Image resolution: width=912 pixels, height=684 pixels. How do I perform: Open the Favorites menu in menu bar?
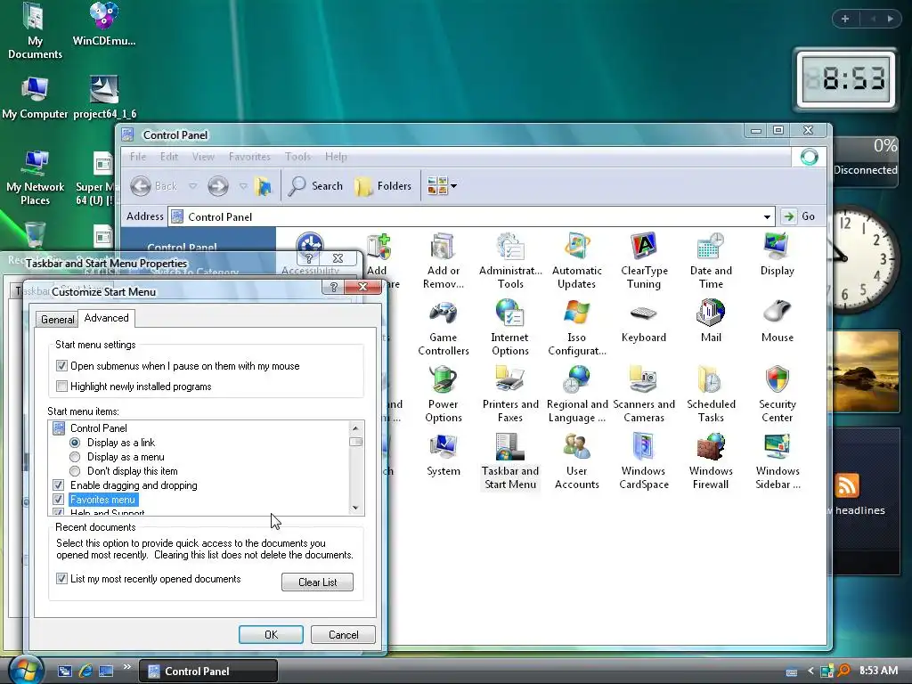(x=249, y=157)
